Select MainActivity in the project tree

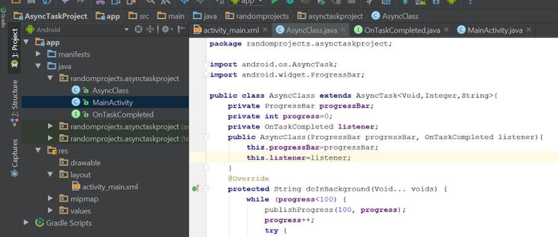[x=112, y=103]
